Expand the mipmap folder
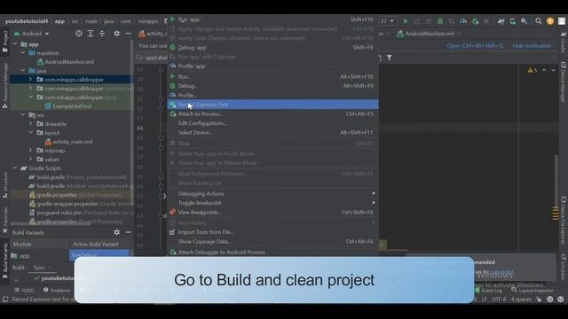Screen dimensions: 568x319 coord(31,151)
